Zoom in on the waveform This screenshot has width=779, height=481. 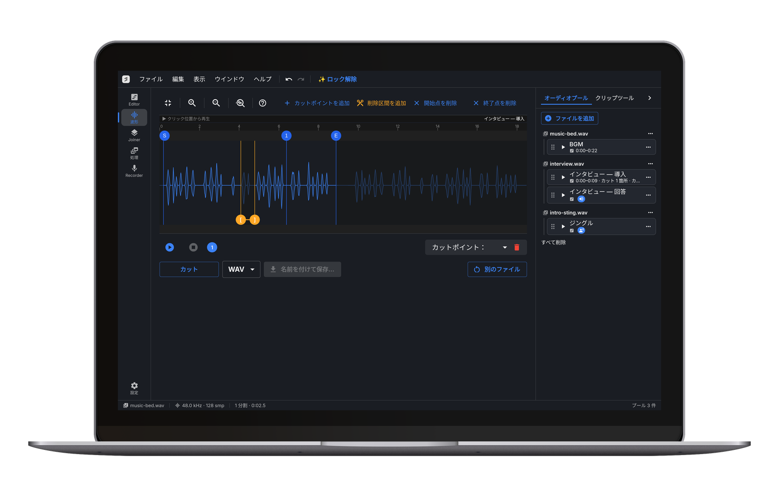pyautogui.click(x=192, y=103)
